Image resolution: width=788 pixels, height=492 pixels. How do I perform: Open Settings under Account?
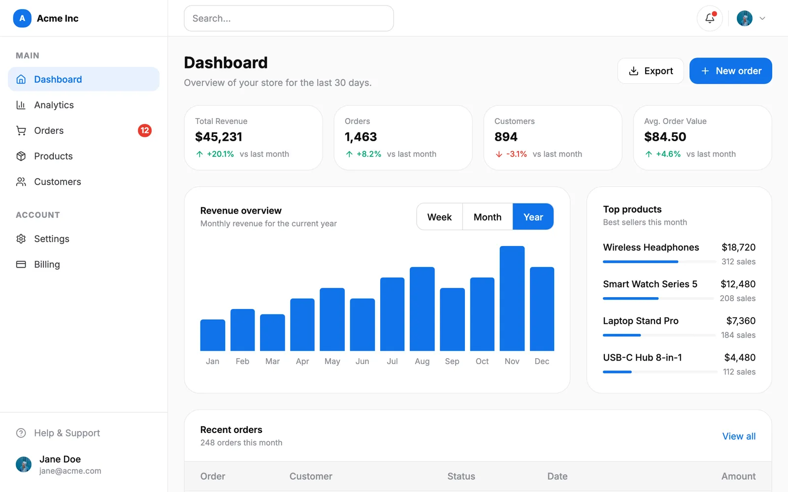(x=84, y=239)
